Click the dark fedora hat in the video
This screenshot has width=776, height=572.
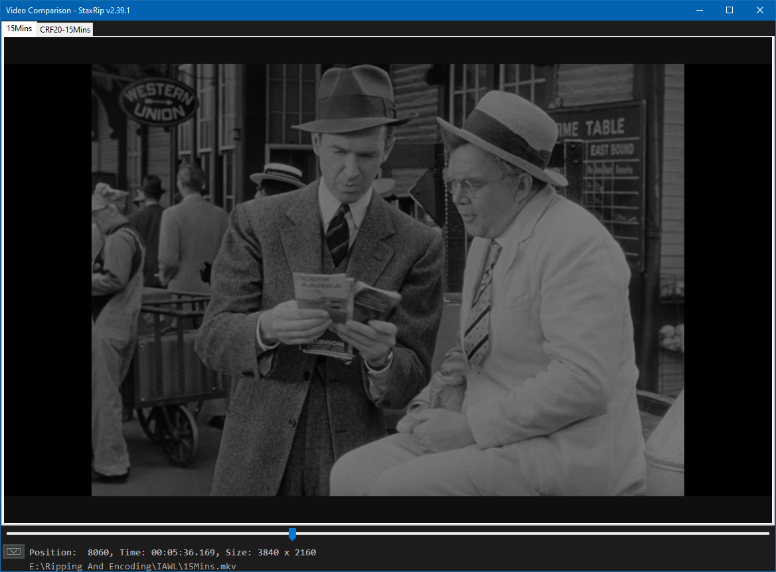pyautogui.click(x=354, y=100)
